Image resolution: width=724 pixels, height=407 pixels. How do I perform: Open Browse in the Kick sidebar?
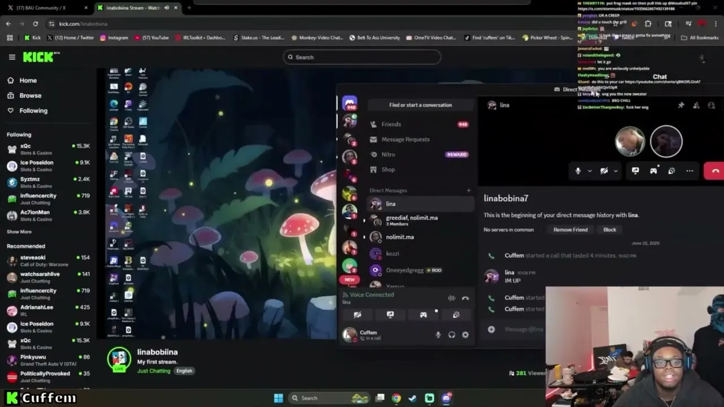tap(24, 96)
